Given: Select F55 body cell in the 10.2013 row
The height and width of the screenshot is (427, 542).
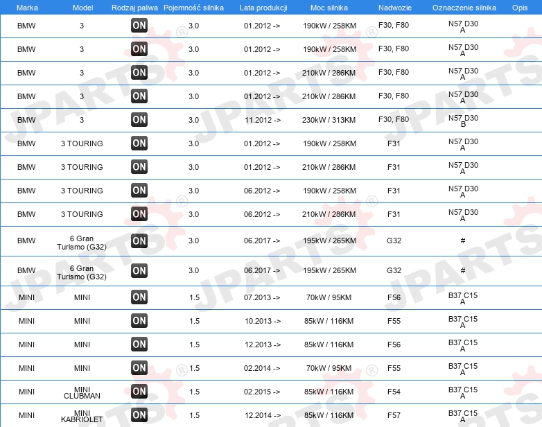Looking at the screenshot, I should click(394, 321).
